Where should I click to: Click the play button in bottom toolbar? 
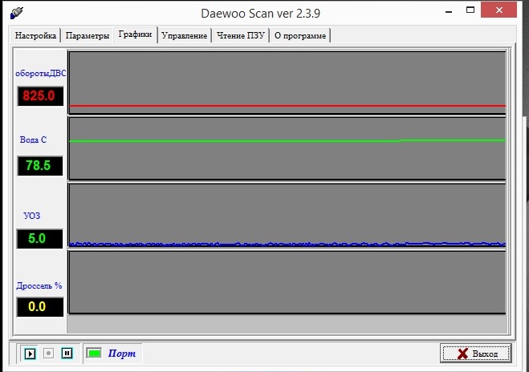pos(31,353)
